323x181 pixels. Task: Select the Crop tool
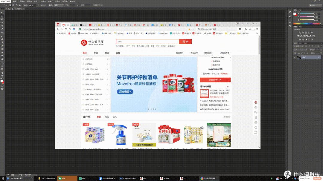pos(2,26)
